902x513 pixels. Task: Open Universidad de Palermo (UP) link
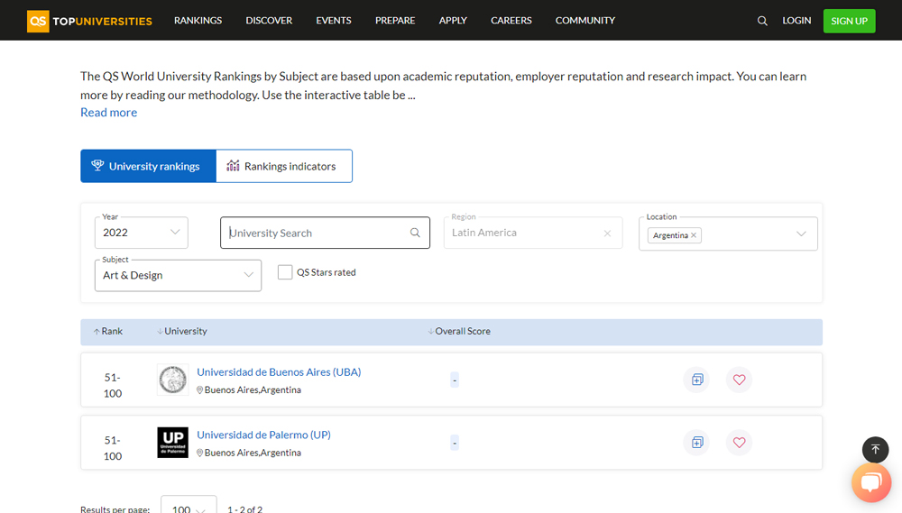[x=264, y=435]
